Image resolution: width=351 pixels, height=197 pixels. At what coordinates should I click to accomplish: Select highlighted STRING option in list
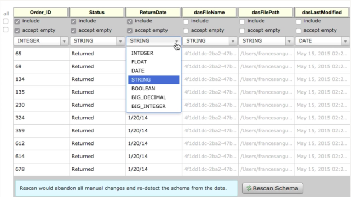pyautogui.click(x=153, y=79)
